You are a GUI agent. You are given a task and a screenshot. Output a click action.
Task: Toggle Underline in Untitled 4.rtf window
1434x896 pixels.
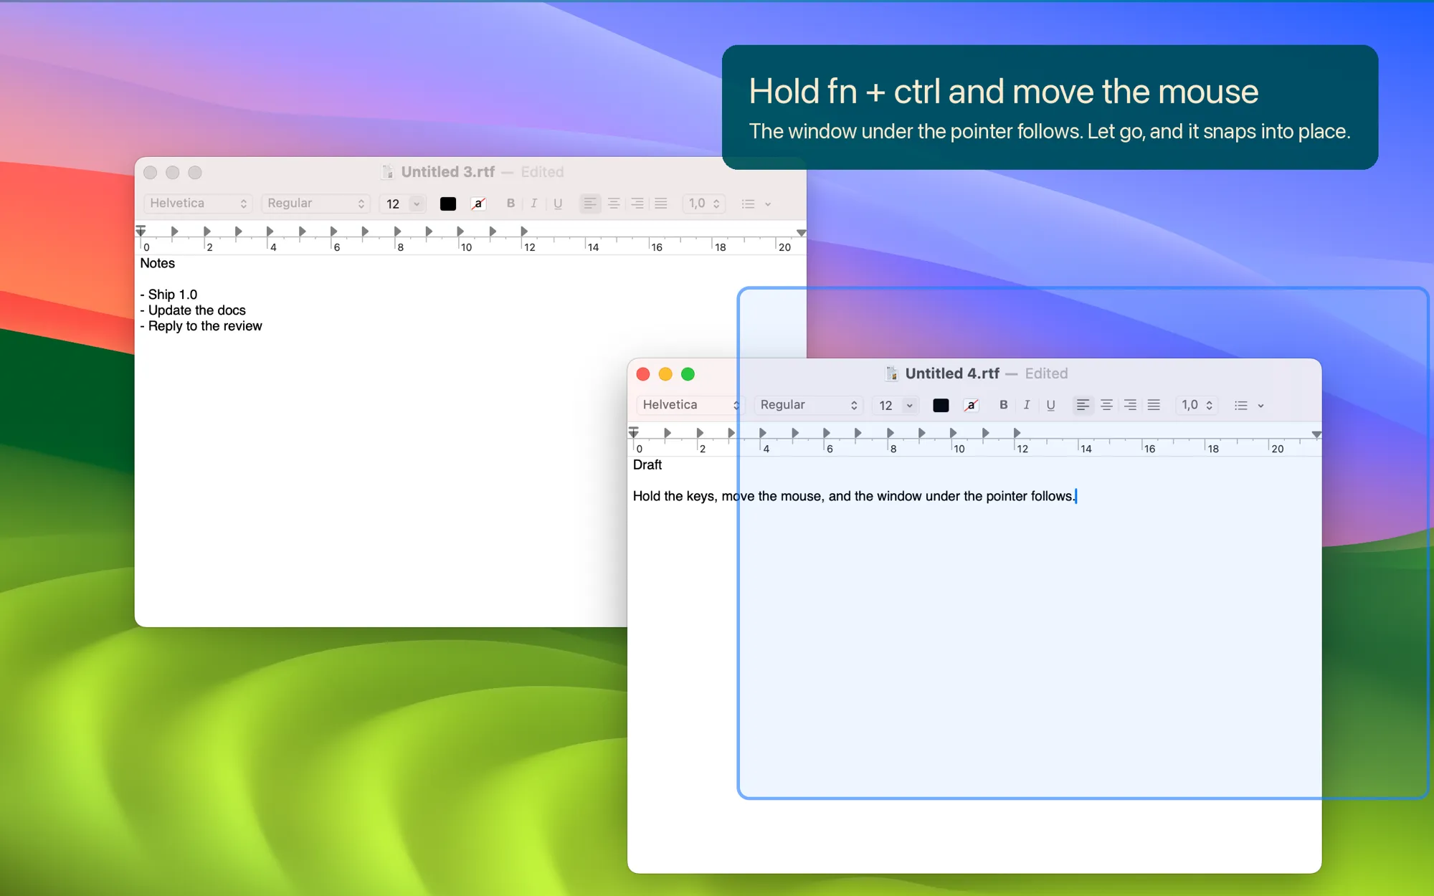(x=1050, y=405)
